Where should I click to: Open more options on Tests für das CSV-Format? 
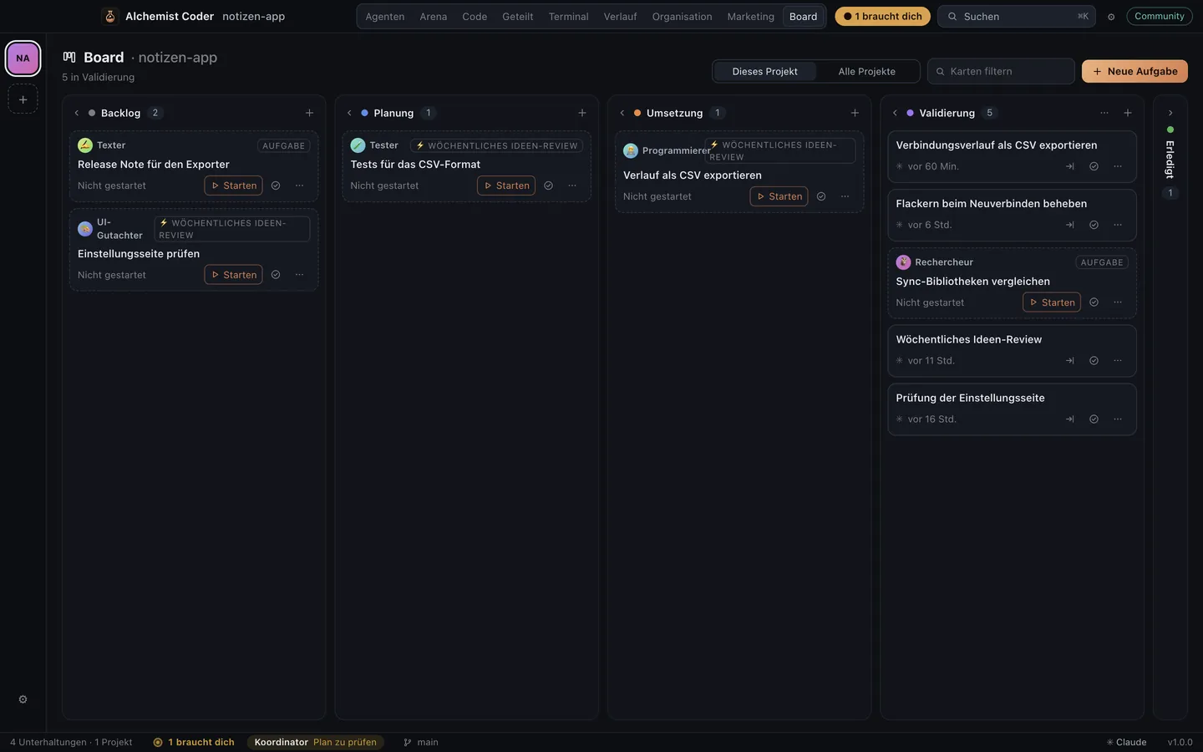coord(572,185)
